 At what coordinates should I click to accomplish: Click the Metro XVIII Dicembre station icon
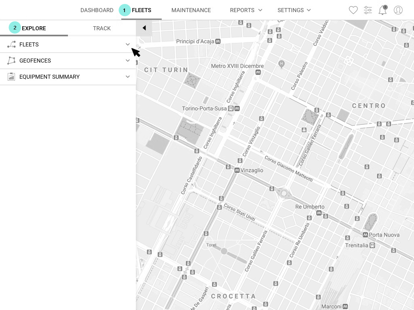click(258, 72)
